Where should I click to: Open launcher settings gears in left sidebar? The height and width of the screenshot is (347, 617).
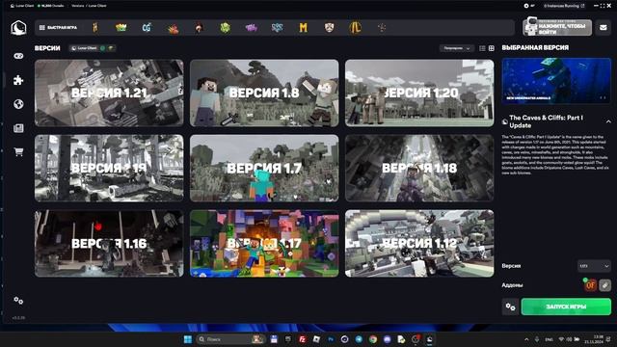[18, 301]
